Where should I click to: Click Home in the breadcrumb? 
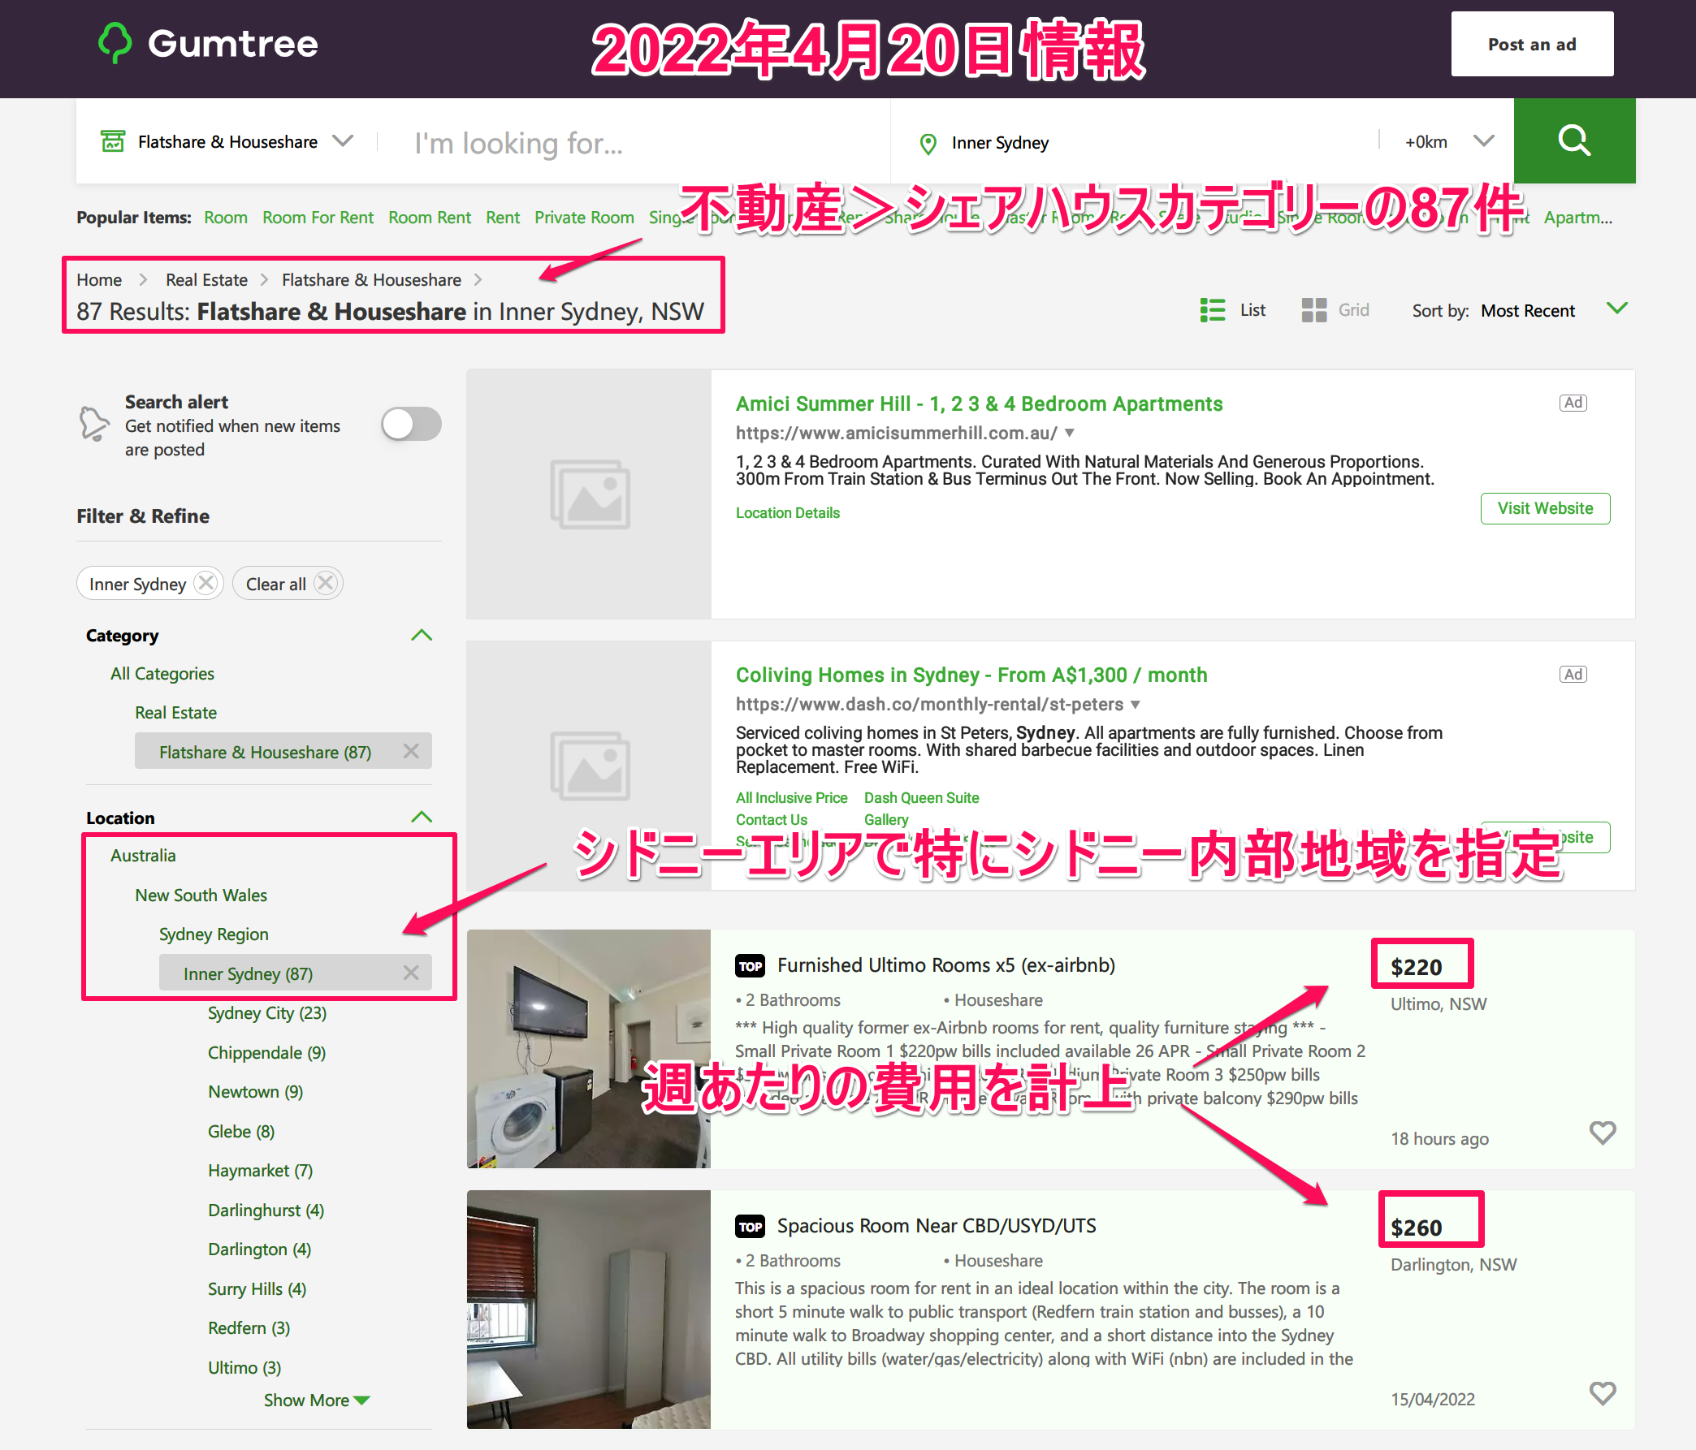pyautogui.click(x=99, y=280)
